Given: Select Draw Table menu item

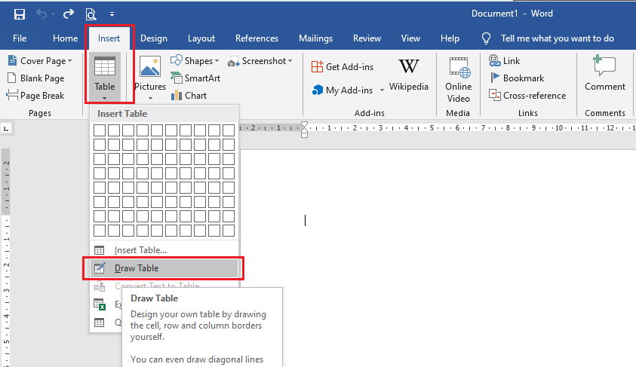Looking at the screenshot, I should 164,268.
